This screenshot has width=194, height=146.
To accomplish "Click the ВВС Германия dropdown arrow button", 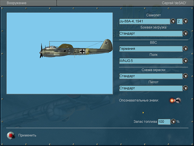I will (x=185, y=49).
